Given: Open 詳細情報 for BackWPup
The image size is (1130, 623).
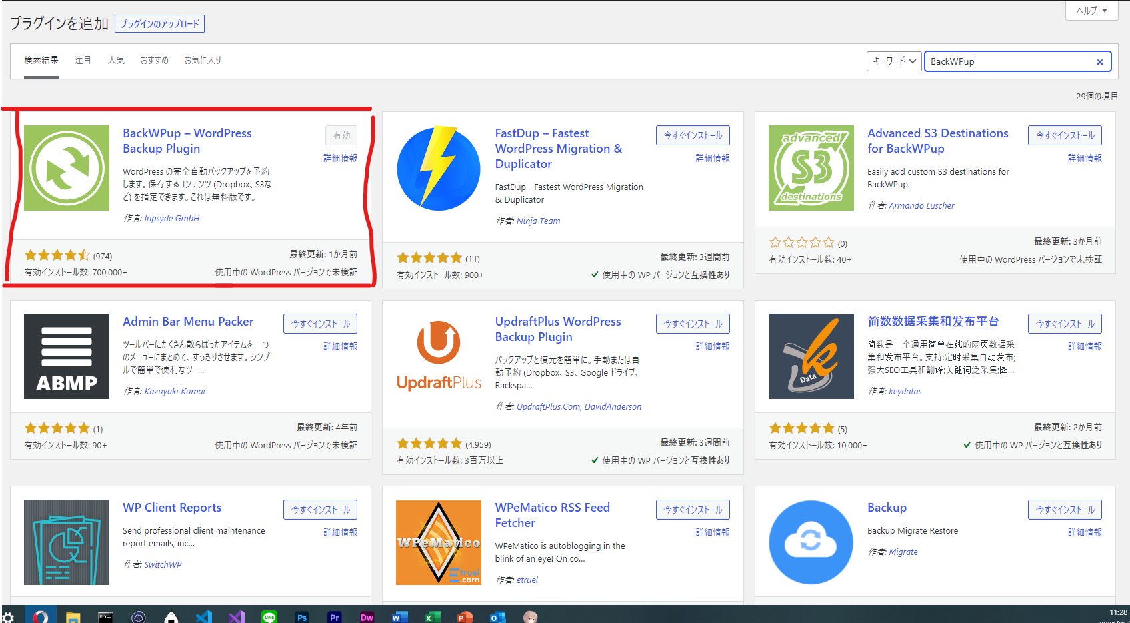Looking at the screenshot, I should point(340,158).
